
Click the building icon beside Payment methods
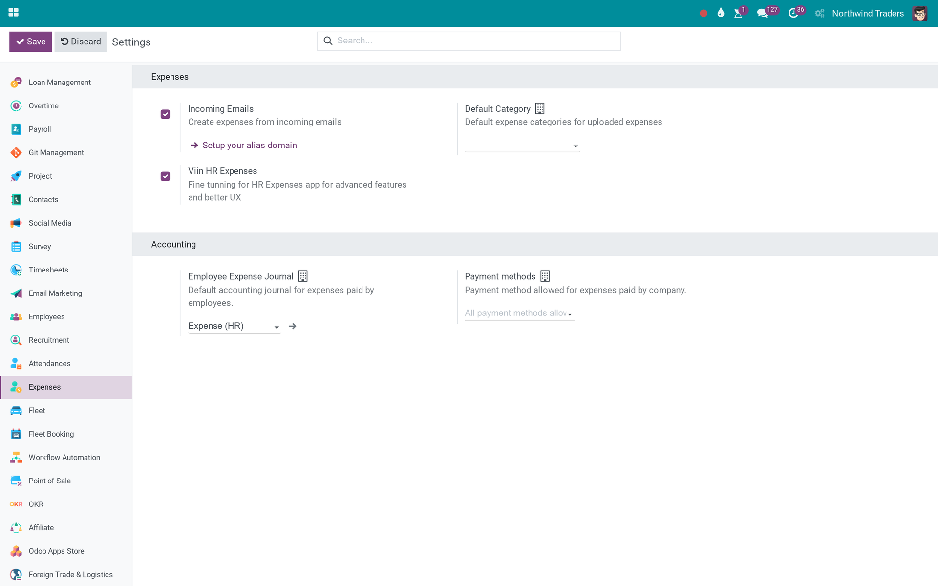(545, 276)
